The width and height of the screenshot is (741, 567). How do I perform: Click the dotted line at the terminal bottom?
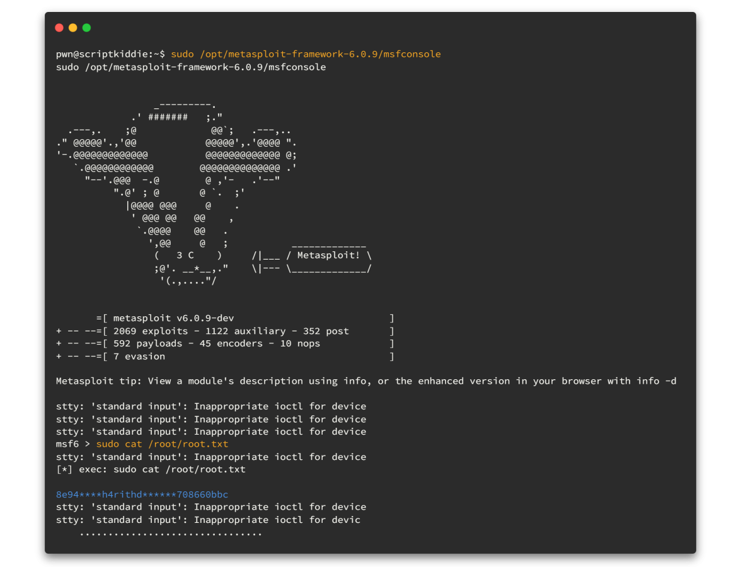[x=171, y=534]
